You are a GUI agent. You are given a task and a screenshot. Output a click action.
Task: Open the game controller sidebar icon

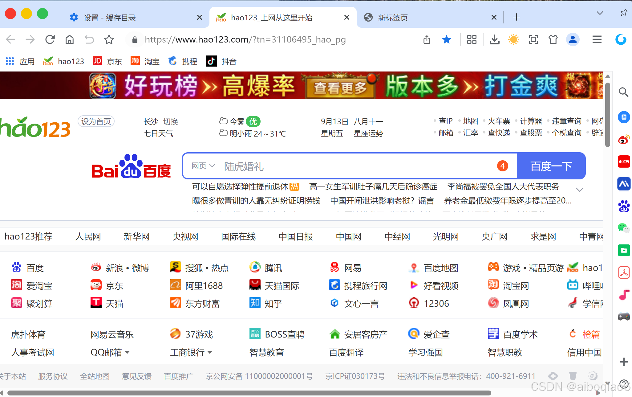[624, 316]
